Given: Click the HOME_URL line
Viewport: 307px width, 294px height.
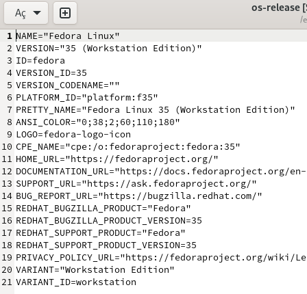Looking at the screenshot, I should pos(117,159).
